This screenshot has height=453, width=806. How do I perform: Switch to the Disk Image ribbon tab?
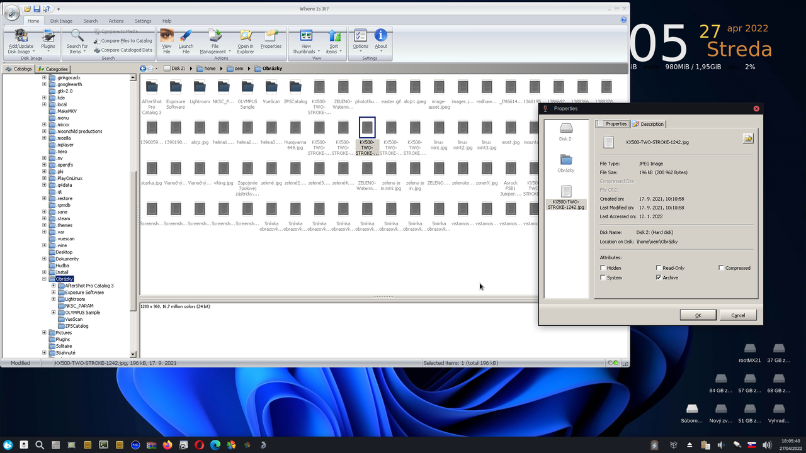[x=62, y=21]
